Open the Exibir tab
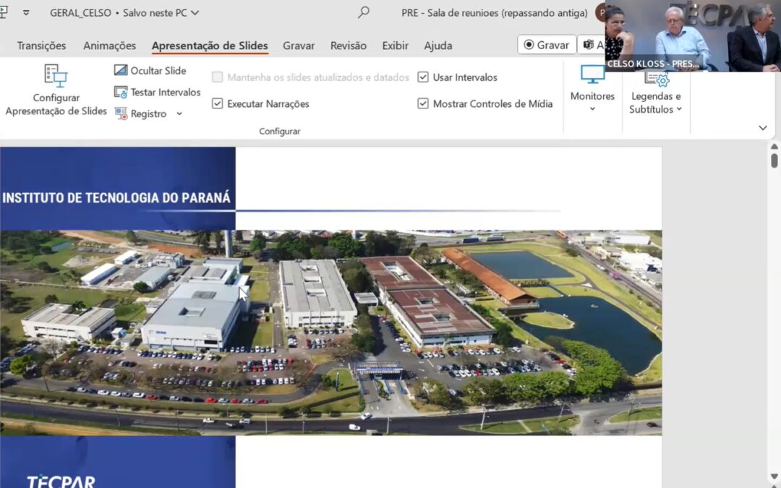This screenshot has width=781, height=488. 395,46
